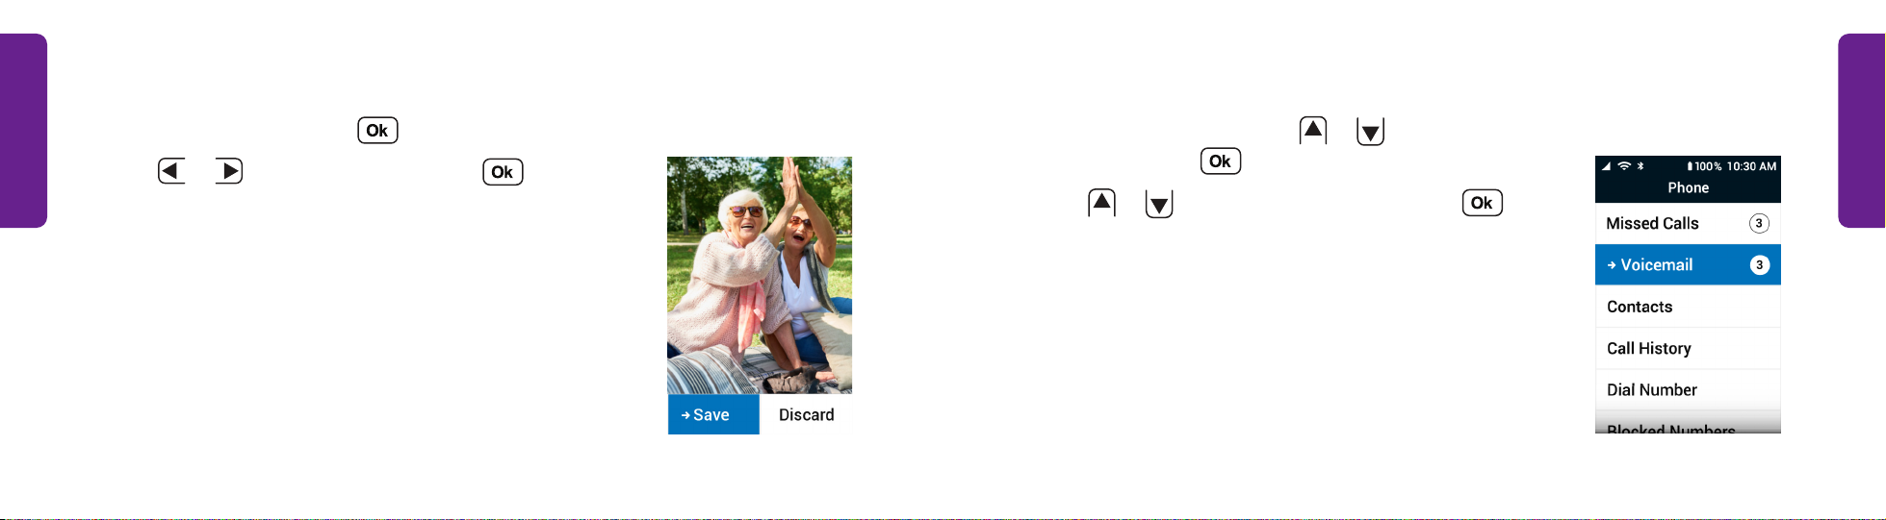
Task: Click the signal strength icon in the phone status bar
Action: coord(1606,166)
